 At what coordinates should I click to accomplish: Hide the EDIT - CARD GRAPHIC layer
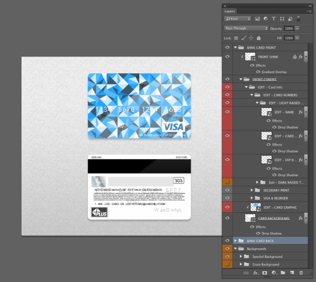click(x=228, y=207)
